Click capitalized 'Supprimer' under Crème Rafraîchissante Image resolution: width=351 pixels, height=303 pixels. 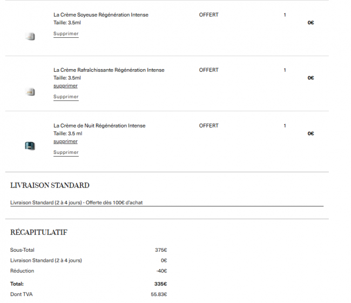tap(66, 97)
